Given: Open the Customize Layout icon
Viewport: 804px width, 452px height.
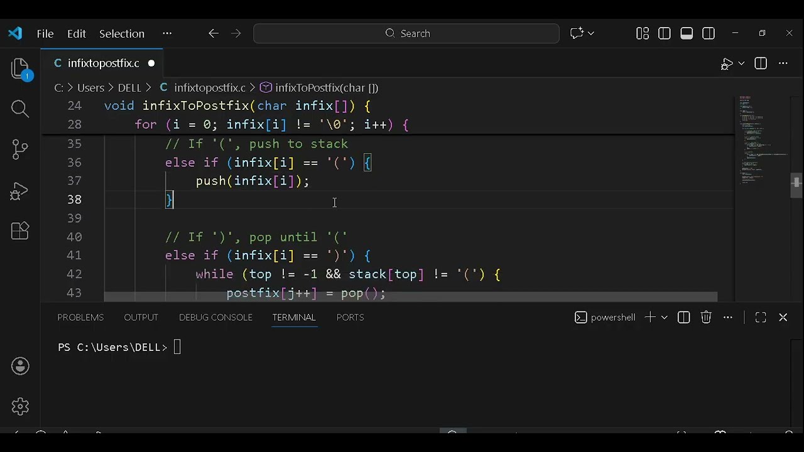Looking at the screenshot, I should click(642, 33).
